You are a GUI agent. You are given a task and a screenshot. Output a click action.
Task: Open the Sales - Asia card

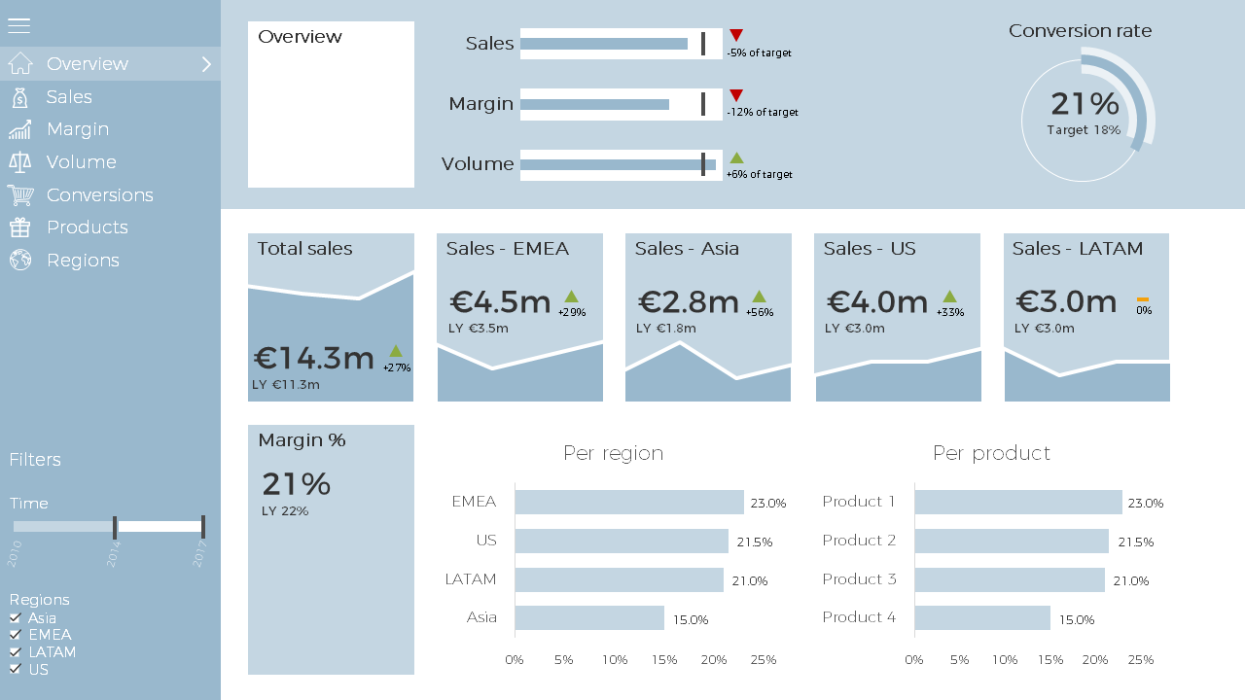(708, 317)
